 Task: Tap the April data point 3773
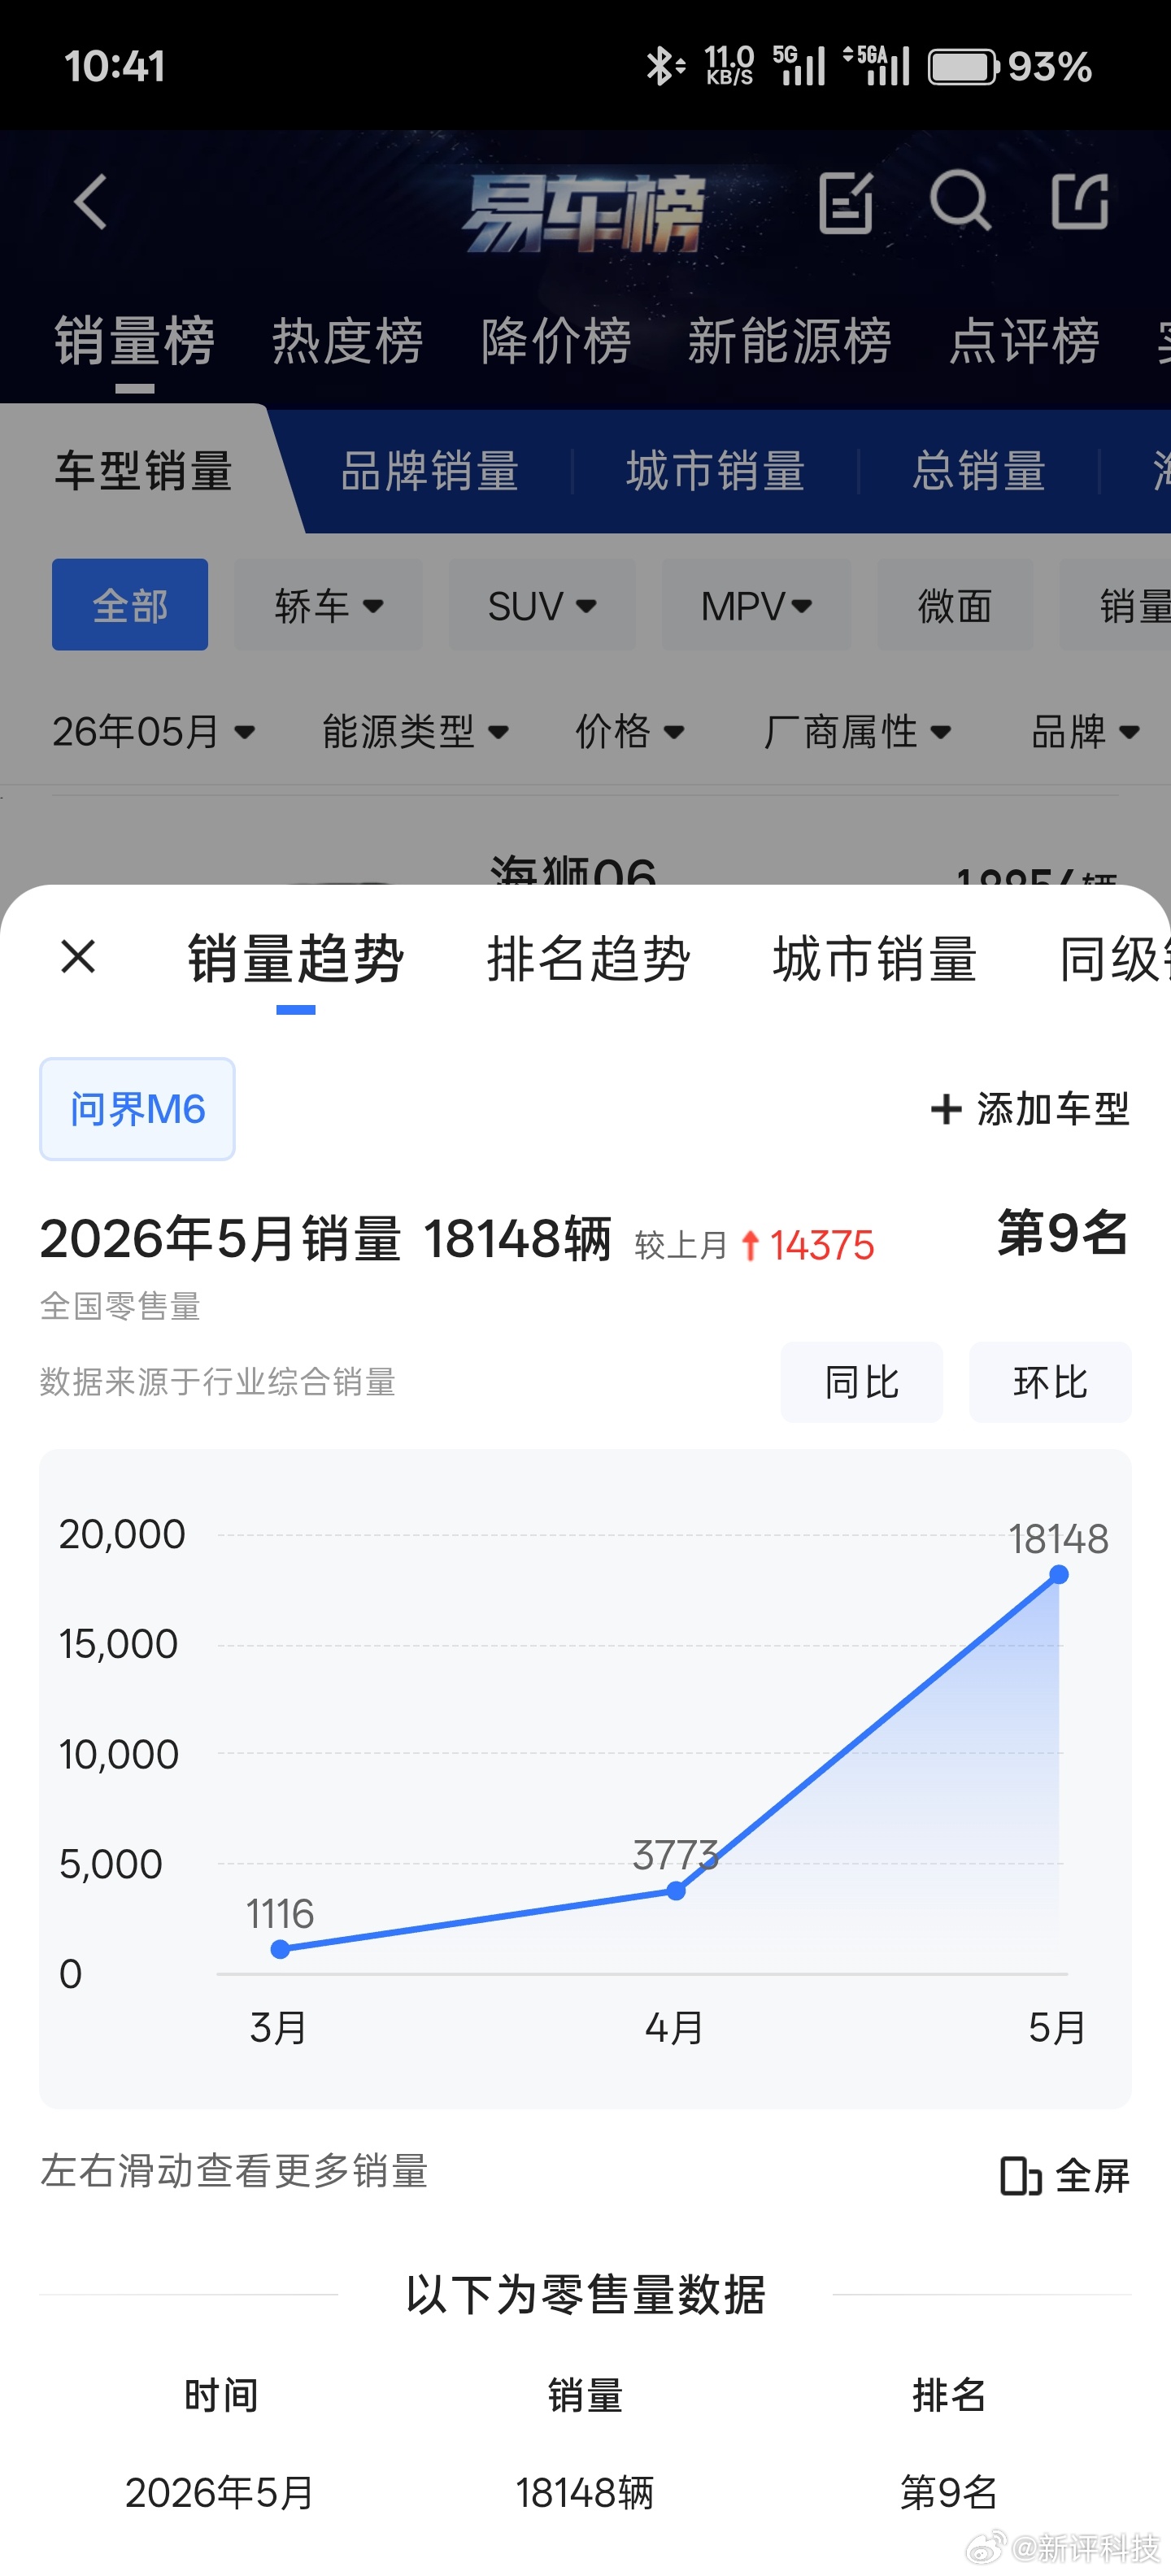pyautogui.click(x=676, y=1890)
